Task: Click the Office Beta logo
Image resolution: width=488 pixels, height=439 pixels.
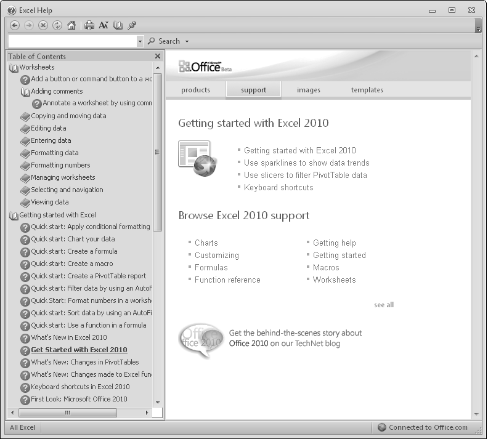Action: click(x=205, y=66)
